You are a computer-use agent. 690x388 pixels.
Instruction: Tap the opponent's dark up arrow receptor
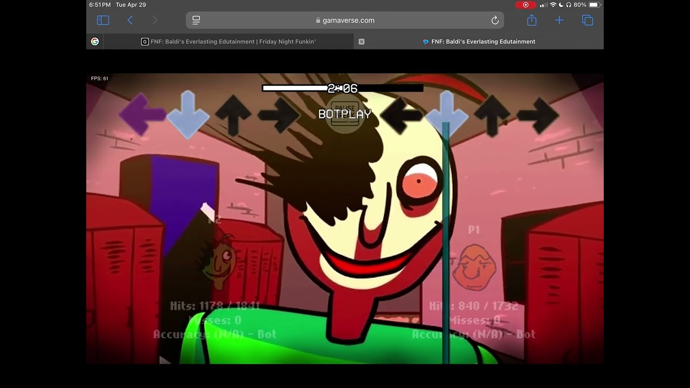(x=233, y=114)
